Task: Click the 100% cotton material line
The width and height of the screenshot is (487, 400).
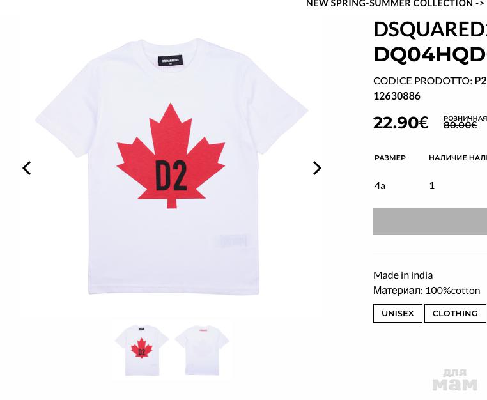Action: [426, 290]
